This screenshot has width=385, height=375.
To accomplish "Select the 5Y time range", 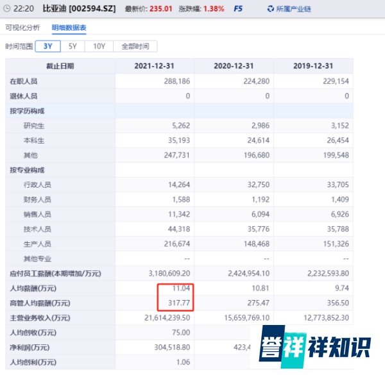I will (73, 46).
